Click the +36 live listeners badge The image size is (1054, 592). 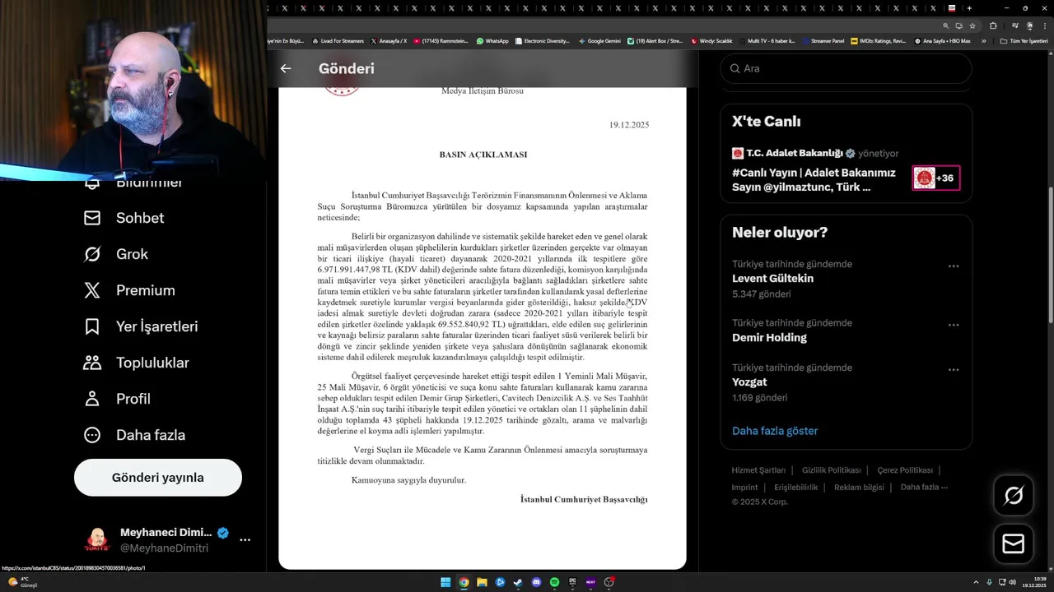(936, 178)
